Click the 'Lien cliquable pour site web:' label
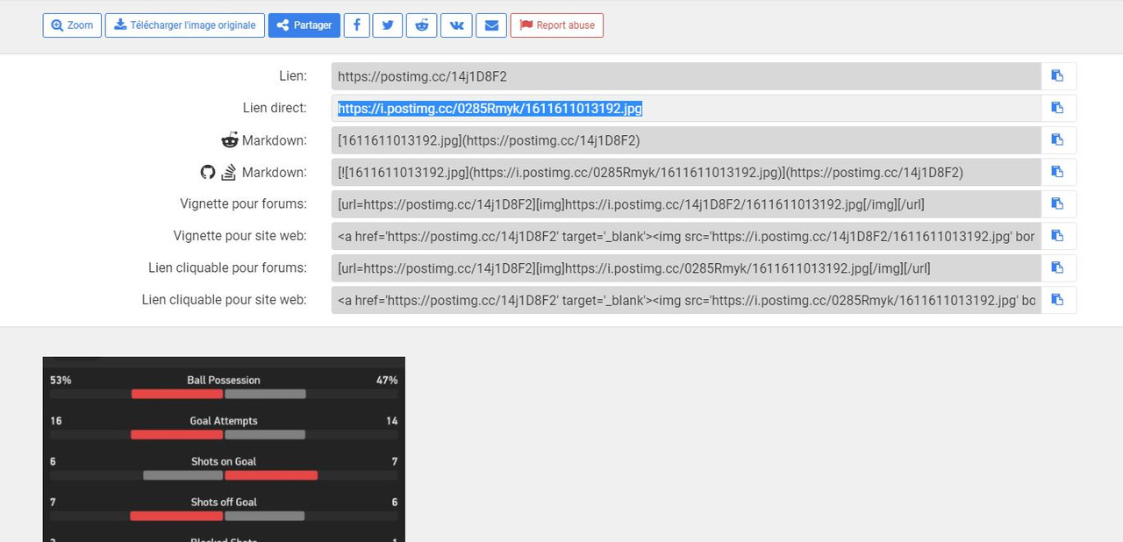1123x542 pixels. pyautogui.click(x=225, y=300)
